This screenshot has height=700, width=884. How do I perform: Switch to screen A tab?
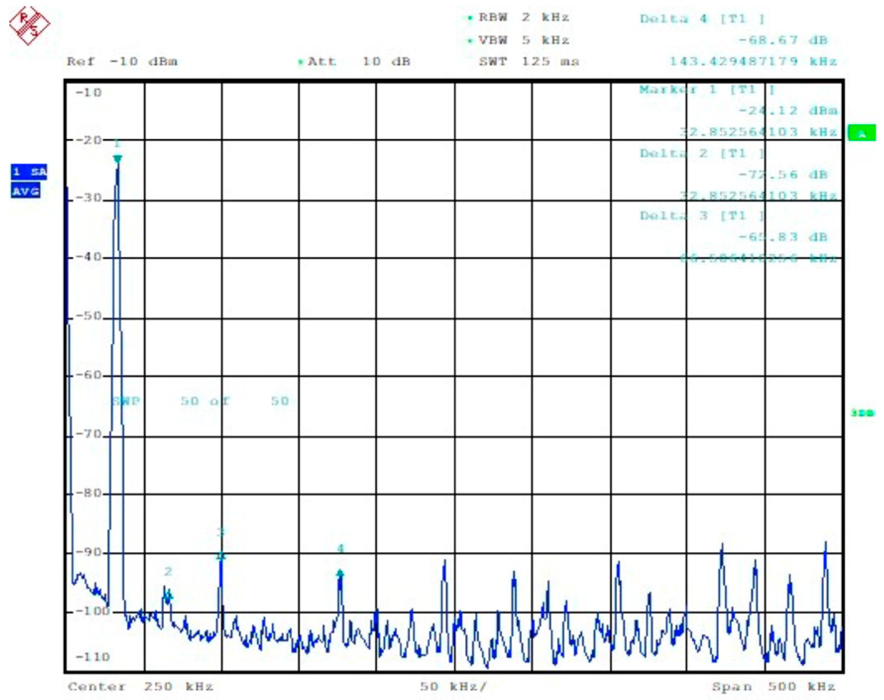863,132
